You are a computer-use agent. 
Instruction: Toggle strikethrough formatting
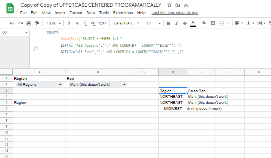185,23
